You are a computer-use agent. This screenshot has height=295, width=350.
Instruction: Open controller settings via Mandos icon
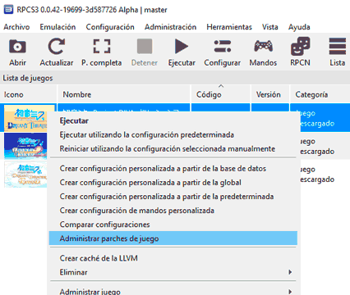[263, 46]
